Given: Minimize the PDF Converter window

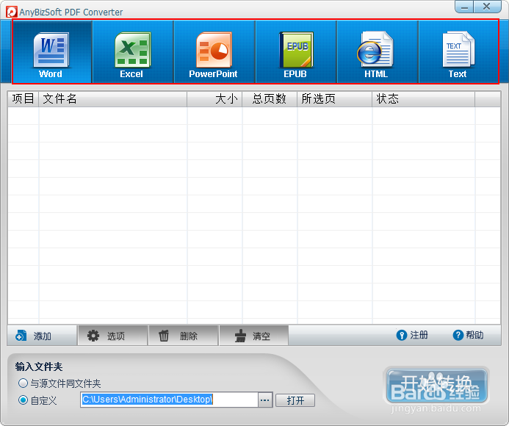Looking at the screenshot, I should pos(464,7).
